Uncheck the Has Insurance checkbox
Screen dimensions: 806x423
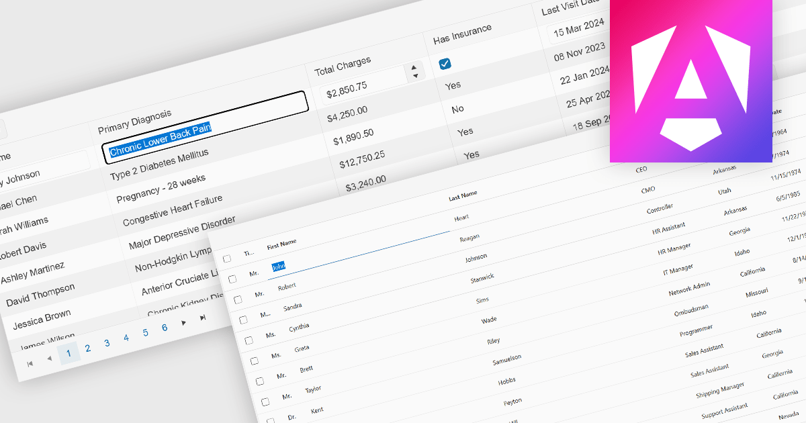(445, 64)
